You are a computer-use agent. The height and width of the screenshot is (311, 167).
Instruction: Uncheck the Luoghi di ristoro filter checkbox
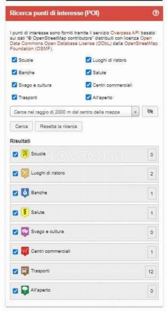point(88,60)
